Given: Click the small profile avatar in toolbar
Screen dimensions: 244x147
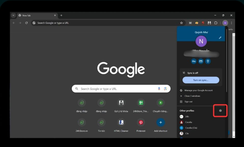Looking at the screenshot, I should point(225,23).
